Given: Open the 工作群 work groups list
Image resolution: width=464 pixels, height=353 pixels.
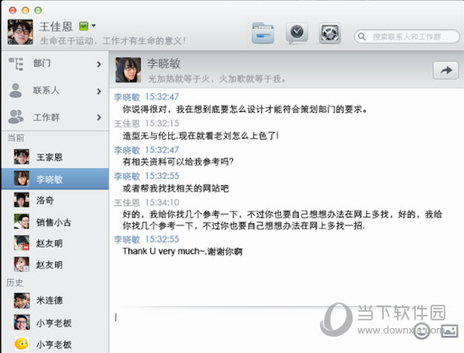Looking at the screenshot, I should coord(55,117).
